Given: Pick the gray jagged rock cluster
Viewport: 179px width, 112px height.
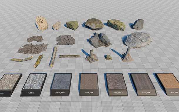Looking at the screenshot, I should click(100, 40).
